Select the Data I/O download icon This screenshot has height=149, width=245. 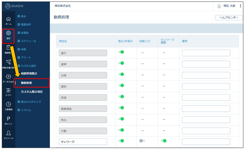click(9, 77)
